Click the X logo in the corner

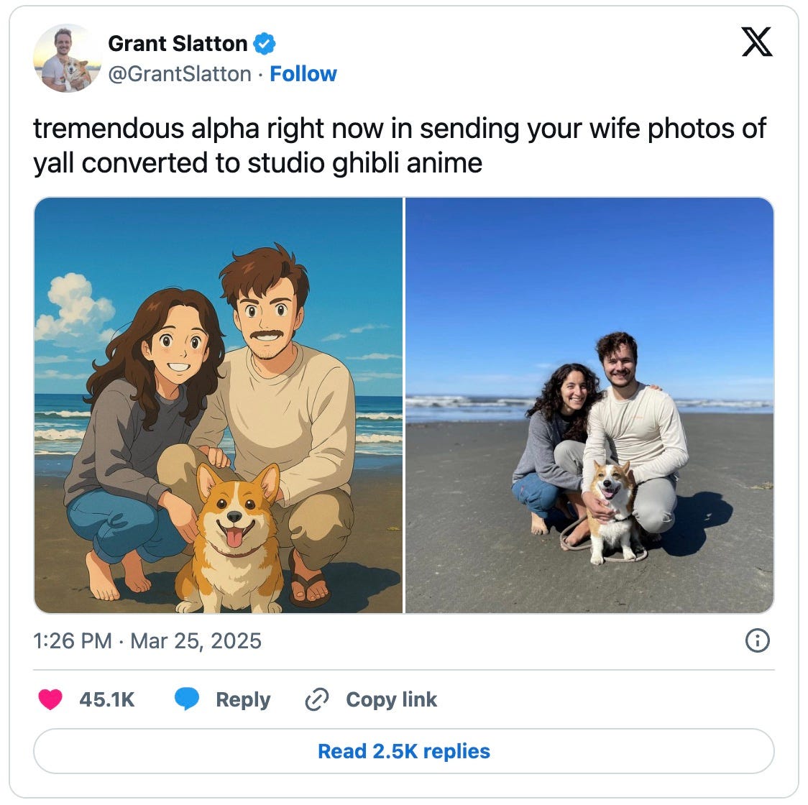[x=756, y=42]
